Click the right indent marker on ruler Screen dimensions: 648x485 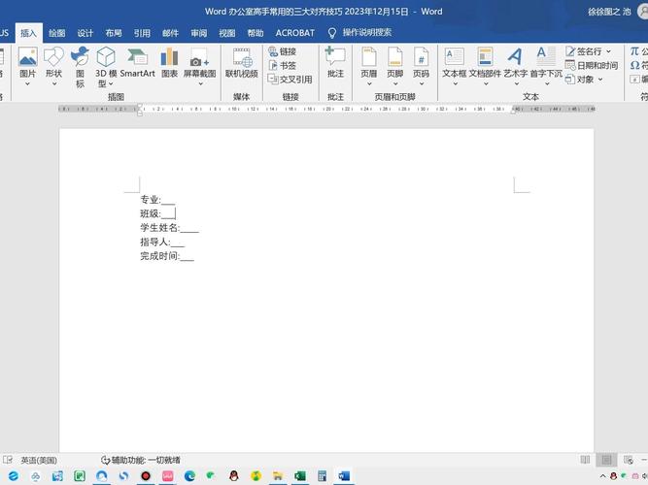click(x=514, y=111)
